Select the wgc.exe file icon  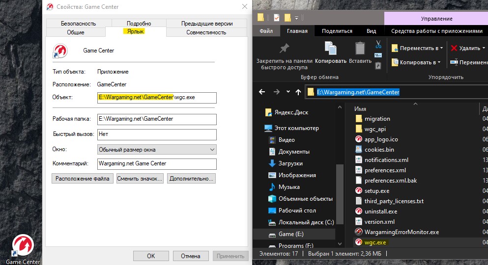click(359, 242)
